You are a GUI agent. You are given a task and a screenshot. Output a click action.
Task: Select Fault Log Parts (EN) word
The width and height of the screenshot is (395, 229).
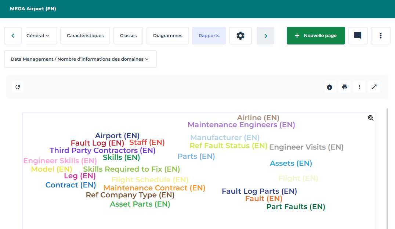(259, 191)
